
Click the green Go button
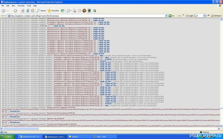171,16
